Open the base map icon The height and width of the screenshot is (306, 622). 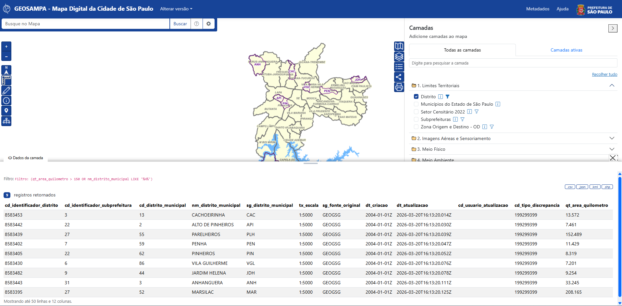coord(399,46)
